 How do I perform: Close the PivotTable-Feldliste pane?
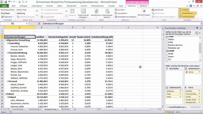201,28
